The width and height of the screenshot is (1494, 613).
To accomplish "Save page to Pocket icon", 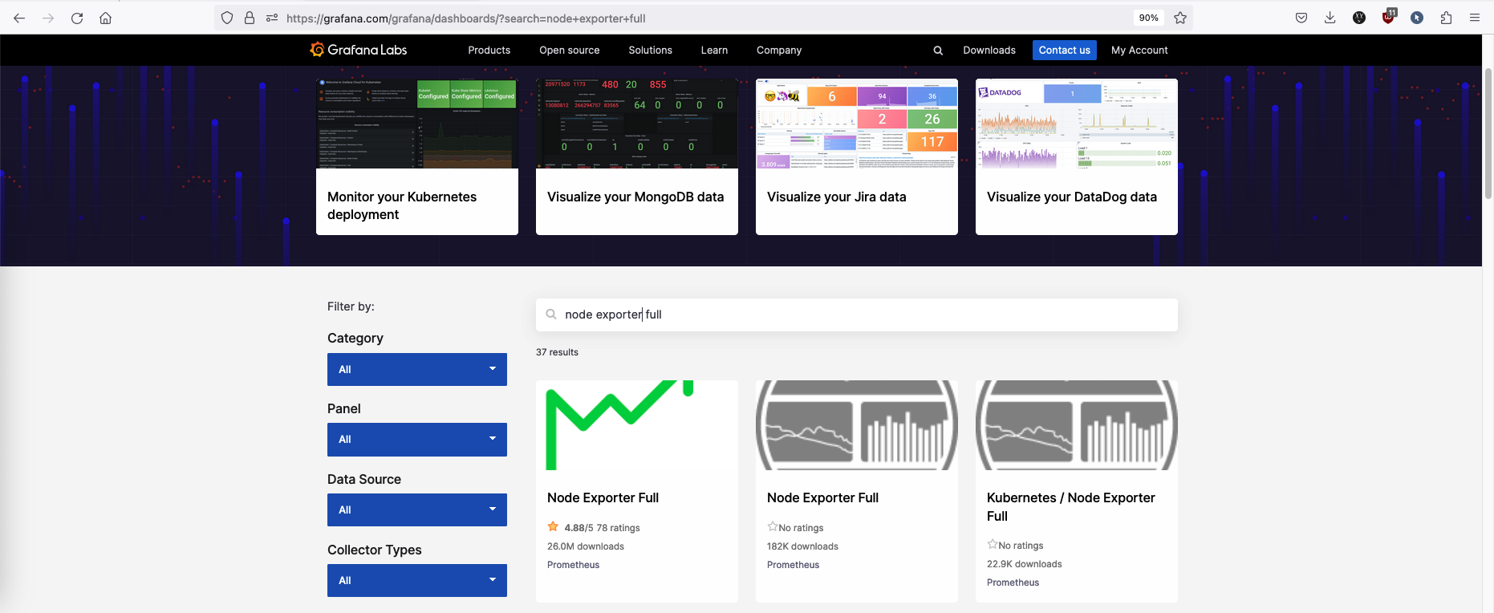I will click(1301, 18).
